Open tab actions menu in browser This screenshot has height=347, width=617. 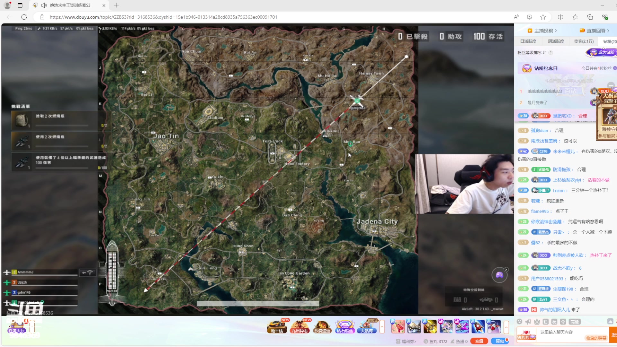20,5
